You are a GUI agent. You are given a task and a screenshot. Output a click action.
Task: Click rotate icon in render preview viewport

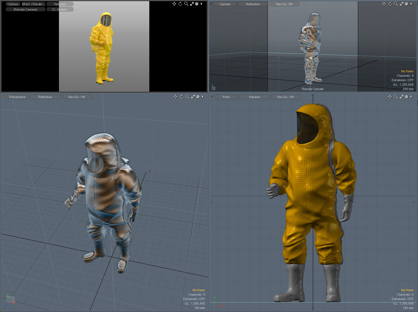pyautogui.click(x=180, y=4)
